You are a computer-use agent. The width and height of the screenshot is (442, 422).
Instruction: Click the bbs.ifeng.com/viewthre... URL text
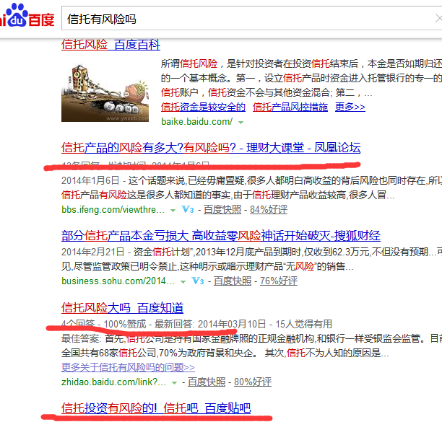(x=113, y=209)
